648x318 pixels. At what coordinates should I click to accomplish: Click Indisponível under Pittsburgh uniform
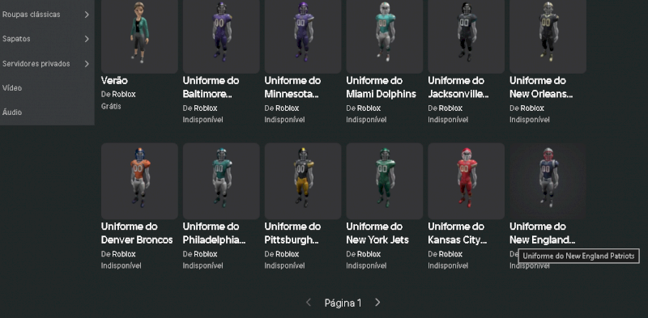[x=285, y=265]
